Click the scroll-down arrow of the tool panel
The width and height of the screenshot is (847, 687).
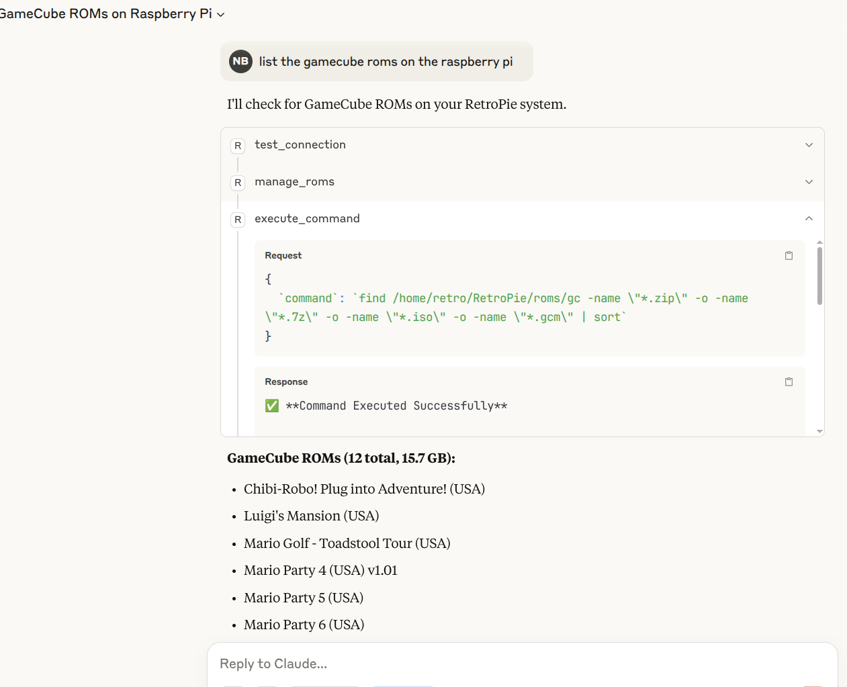pos(819,431)
